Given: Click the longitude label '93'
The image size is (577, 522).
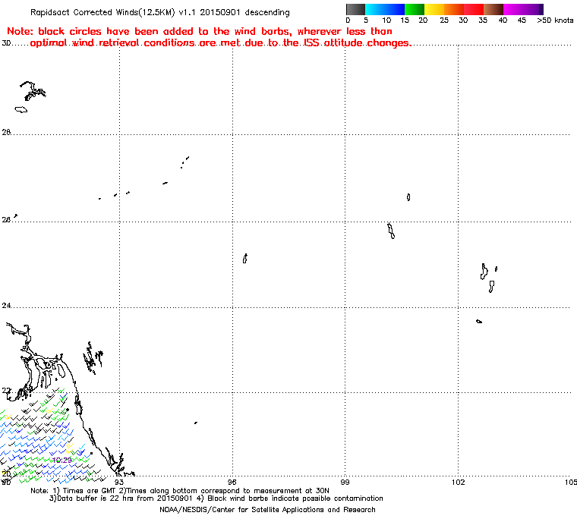Looking at the screenshot, I should [x=119, y=482].
